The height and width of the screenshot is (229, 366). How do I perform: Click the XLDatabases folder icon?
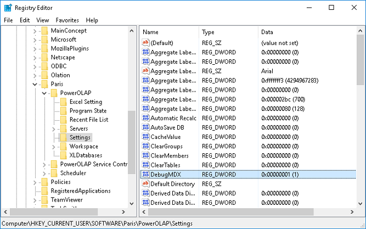point(63,155)
